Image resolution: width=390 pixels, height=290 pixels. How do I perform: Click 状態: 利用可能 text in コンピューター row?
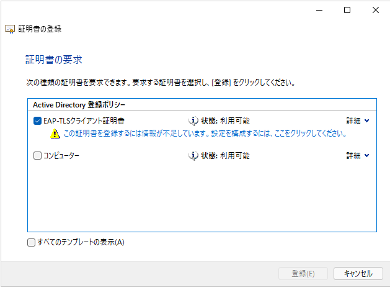(225, 156)
